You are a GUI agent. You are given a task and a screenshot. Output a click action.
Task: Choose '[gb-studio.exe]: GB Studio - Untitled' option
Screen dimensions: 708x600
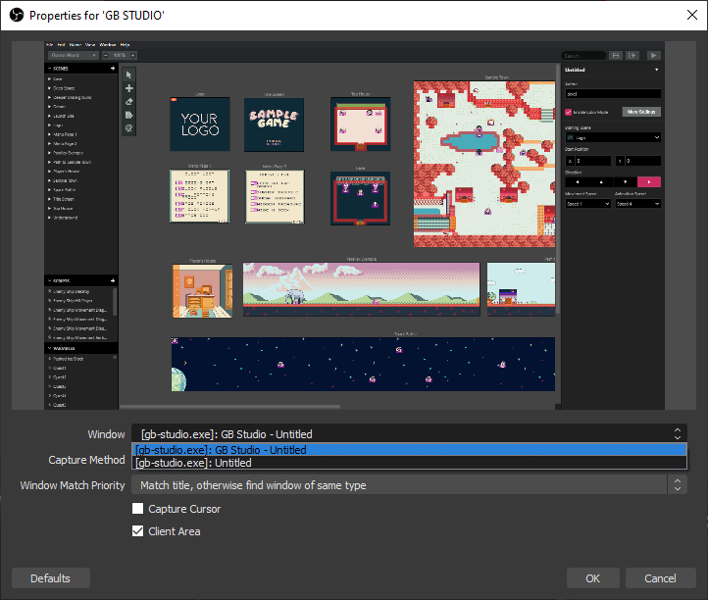click(x=409, y=450)
